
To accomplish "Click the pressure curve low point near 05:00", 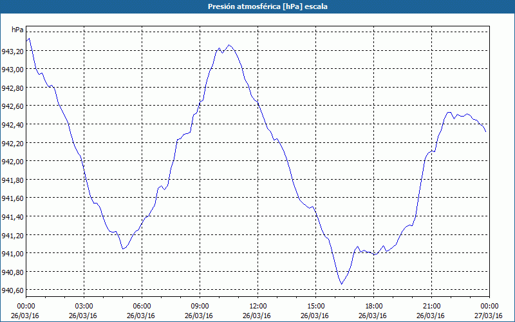I will point(122,249).
